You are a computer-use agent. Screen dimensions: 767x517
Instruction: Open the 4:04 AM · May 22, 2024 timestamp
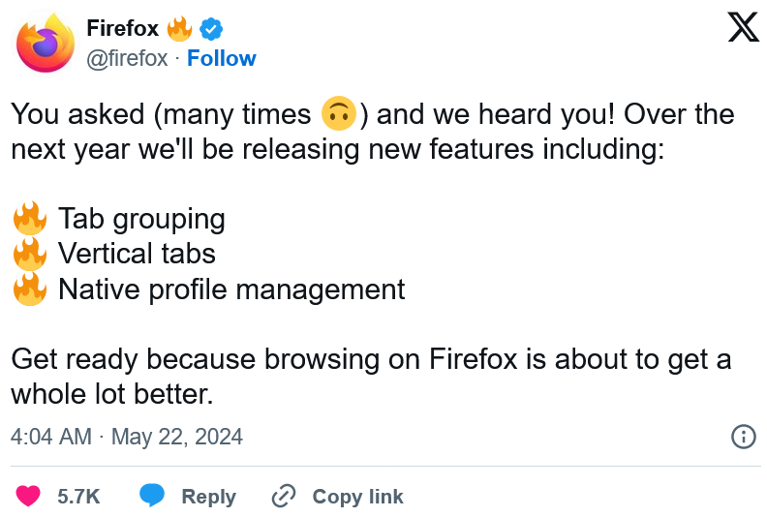point(127,437)
